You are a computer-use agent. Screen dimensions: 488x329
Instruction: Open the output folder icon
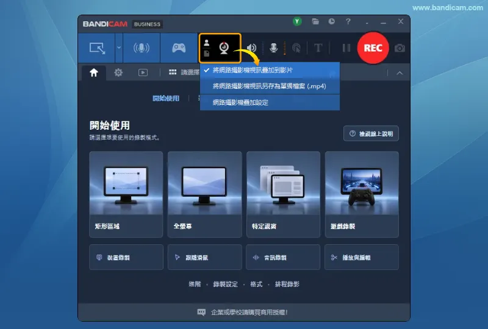315,21
